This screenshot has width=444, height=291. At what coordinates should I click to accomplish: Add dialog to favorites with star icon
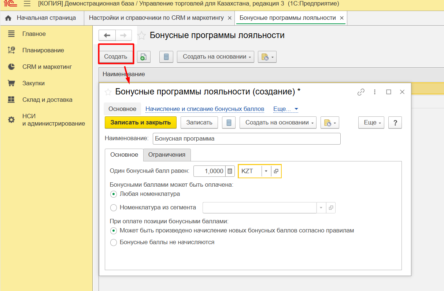pos(108,92)
